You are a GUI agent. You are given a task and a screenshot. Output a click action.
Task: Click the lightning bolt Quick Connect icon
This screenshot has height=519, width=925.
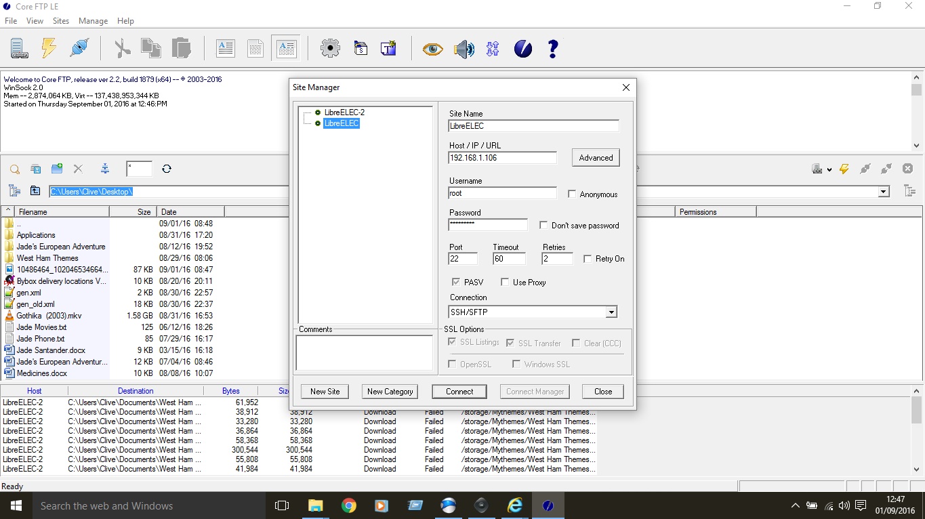click(x=49, y=48)
